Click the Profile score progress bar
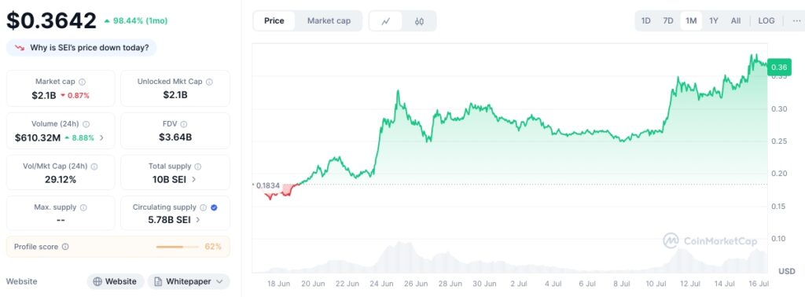Viewport: 805px width, 297px height. [177, 247]
